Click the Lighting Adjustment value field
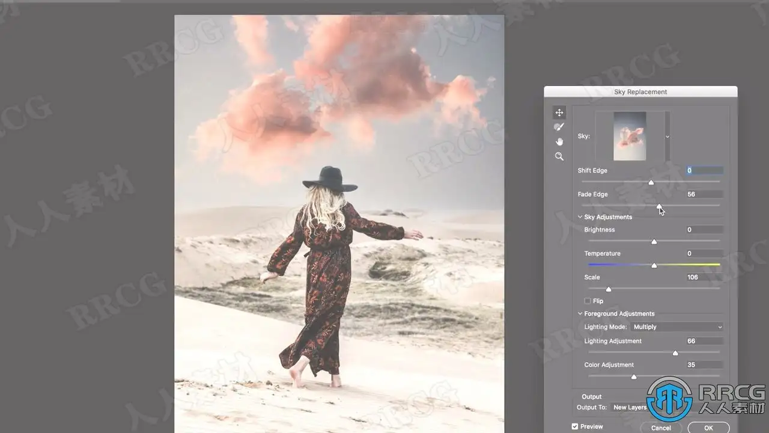 pos(705,341)
